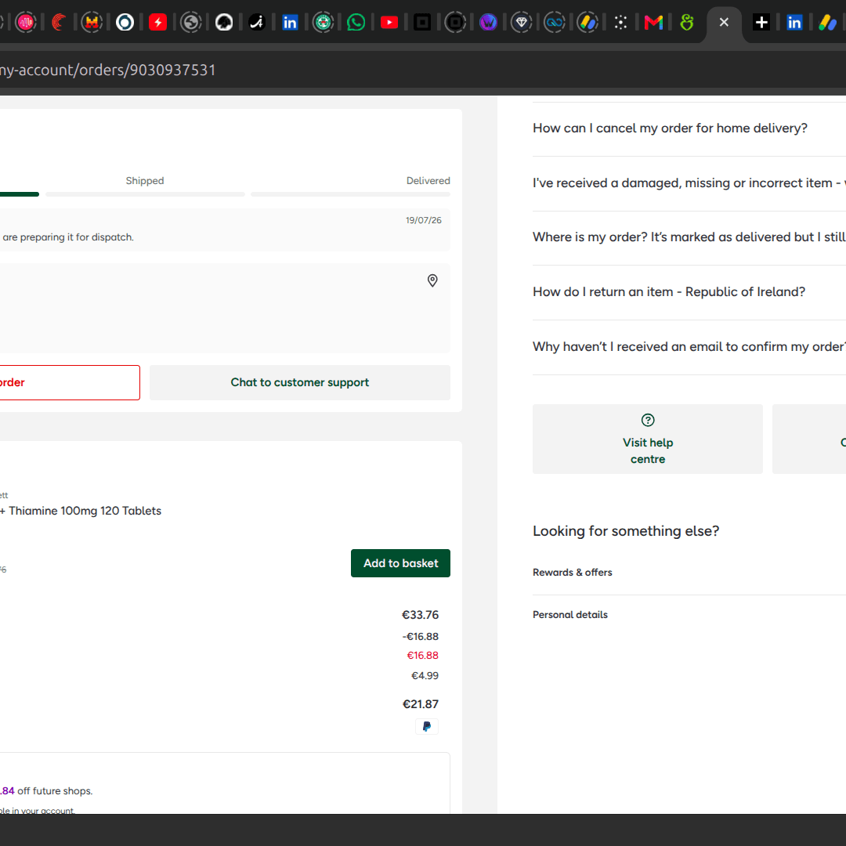Open the orange M icon tab

(92, 22)
